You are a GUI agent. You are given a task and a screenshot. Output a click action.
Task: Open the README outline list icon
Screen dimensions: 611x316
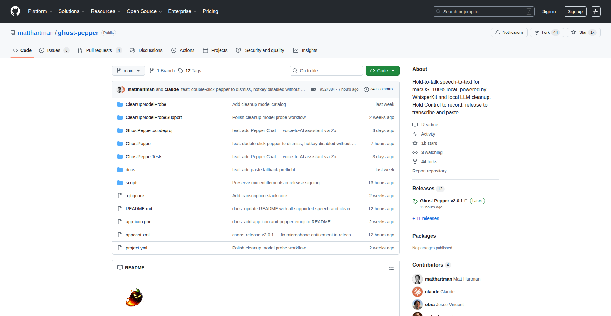pos(391,268)
